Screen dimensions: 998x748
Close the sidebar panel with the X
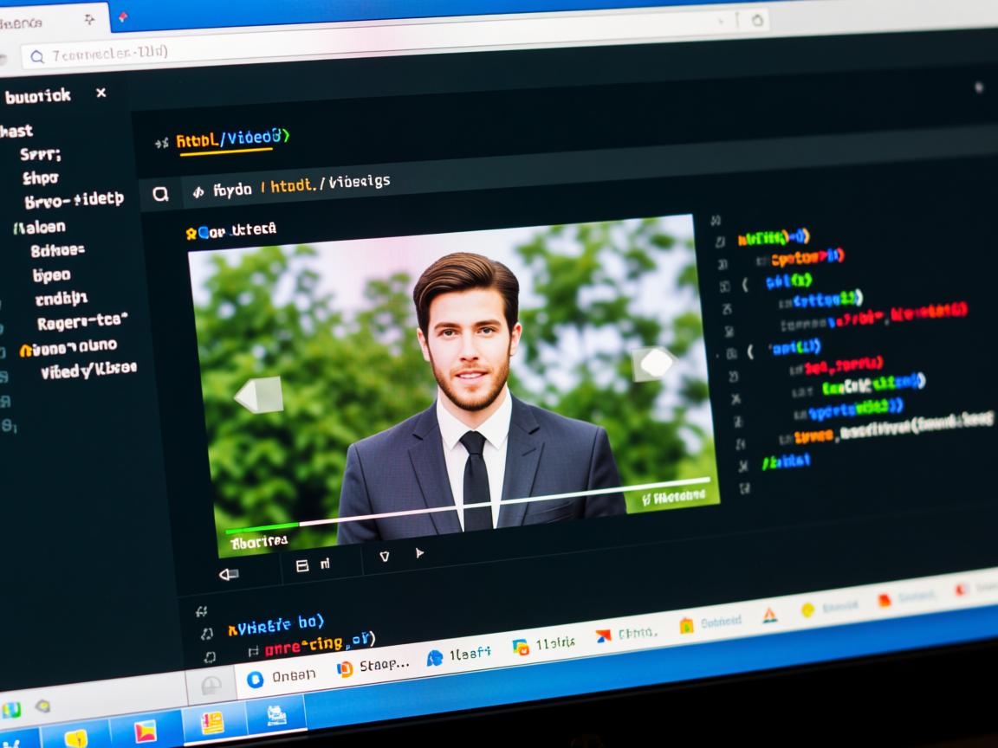click(101, 93)
